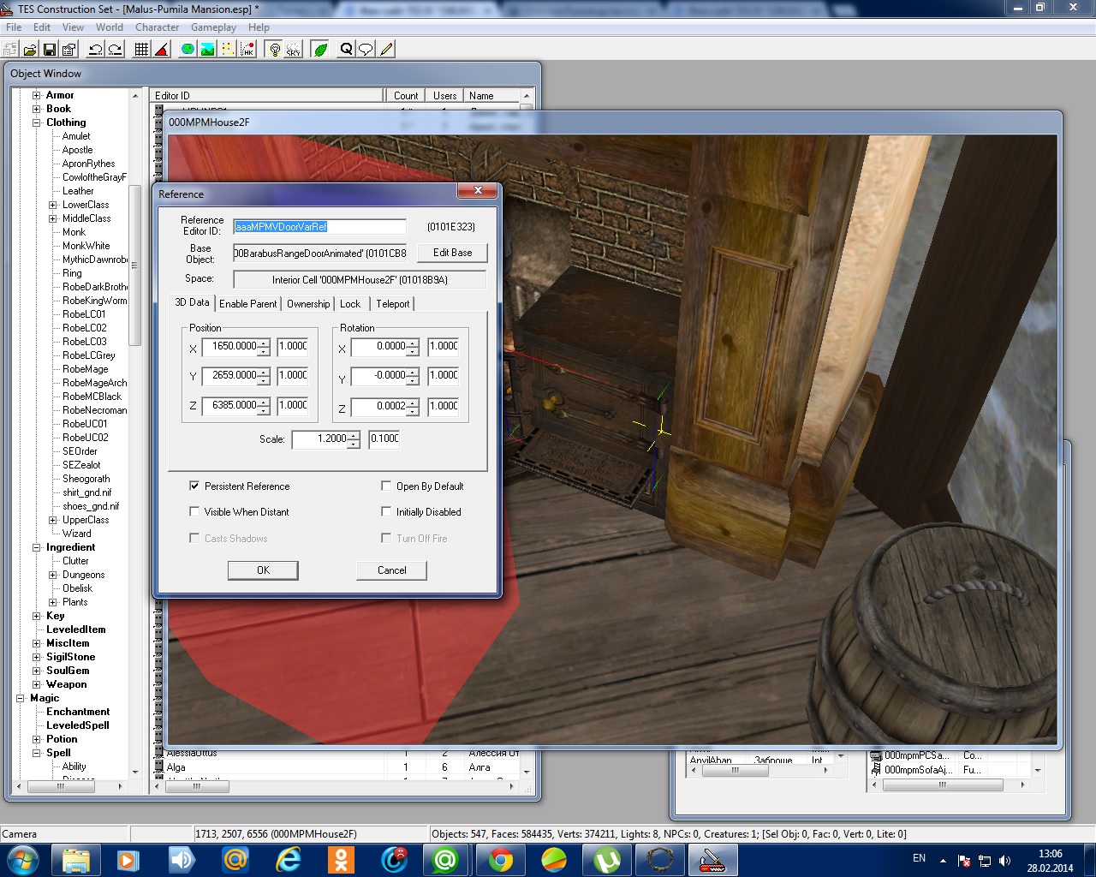The width and height of the screenshot is (1096, 877).
Task: Expand the Book tree node
Action: pos(37,109)
